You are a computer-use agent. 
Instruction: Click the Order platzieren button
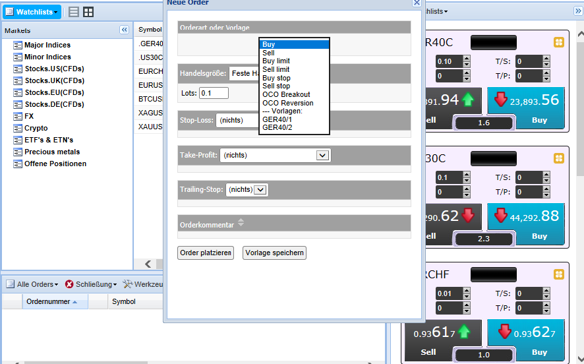206,253
